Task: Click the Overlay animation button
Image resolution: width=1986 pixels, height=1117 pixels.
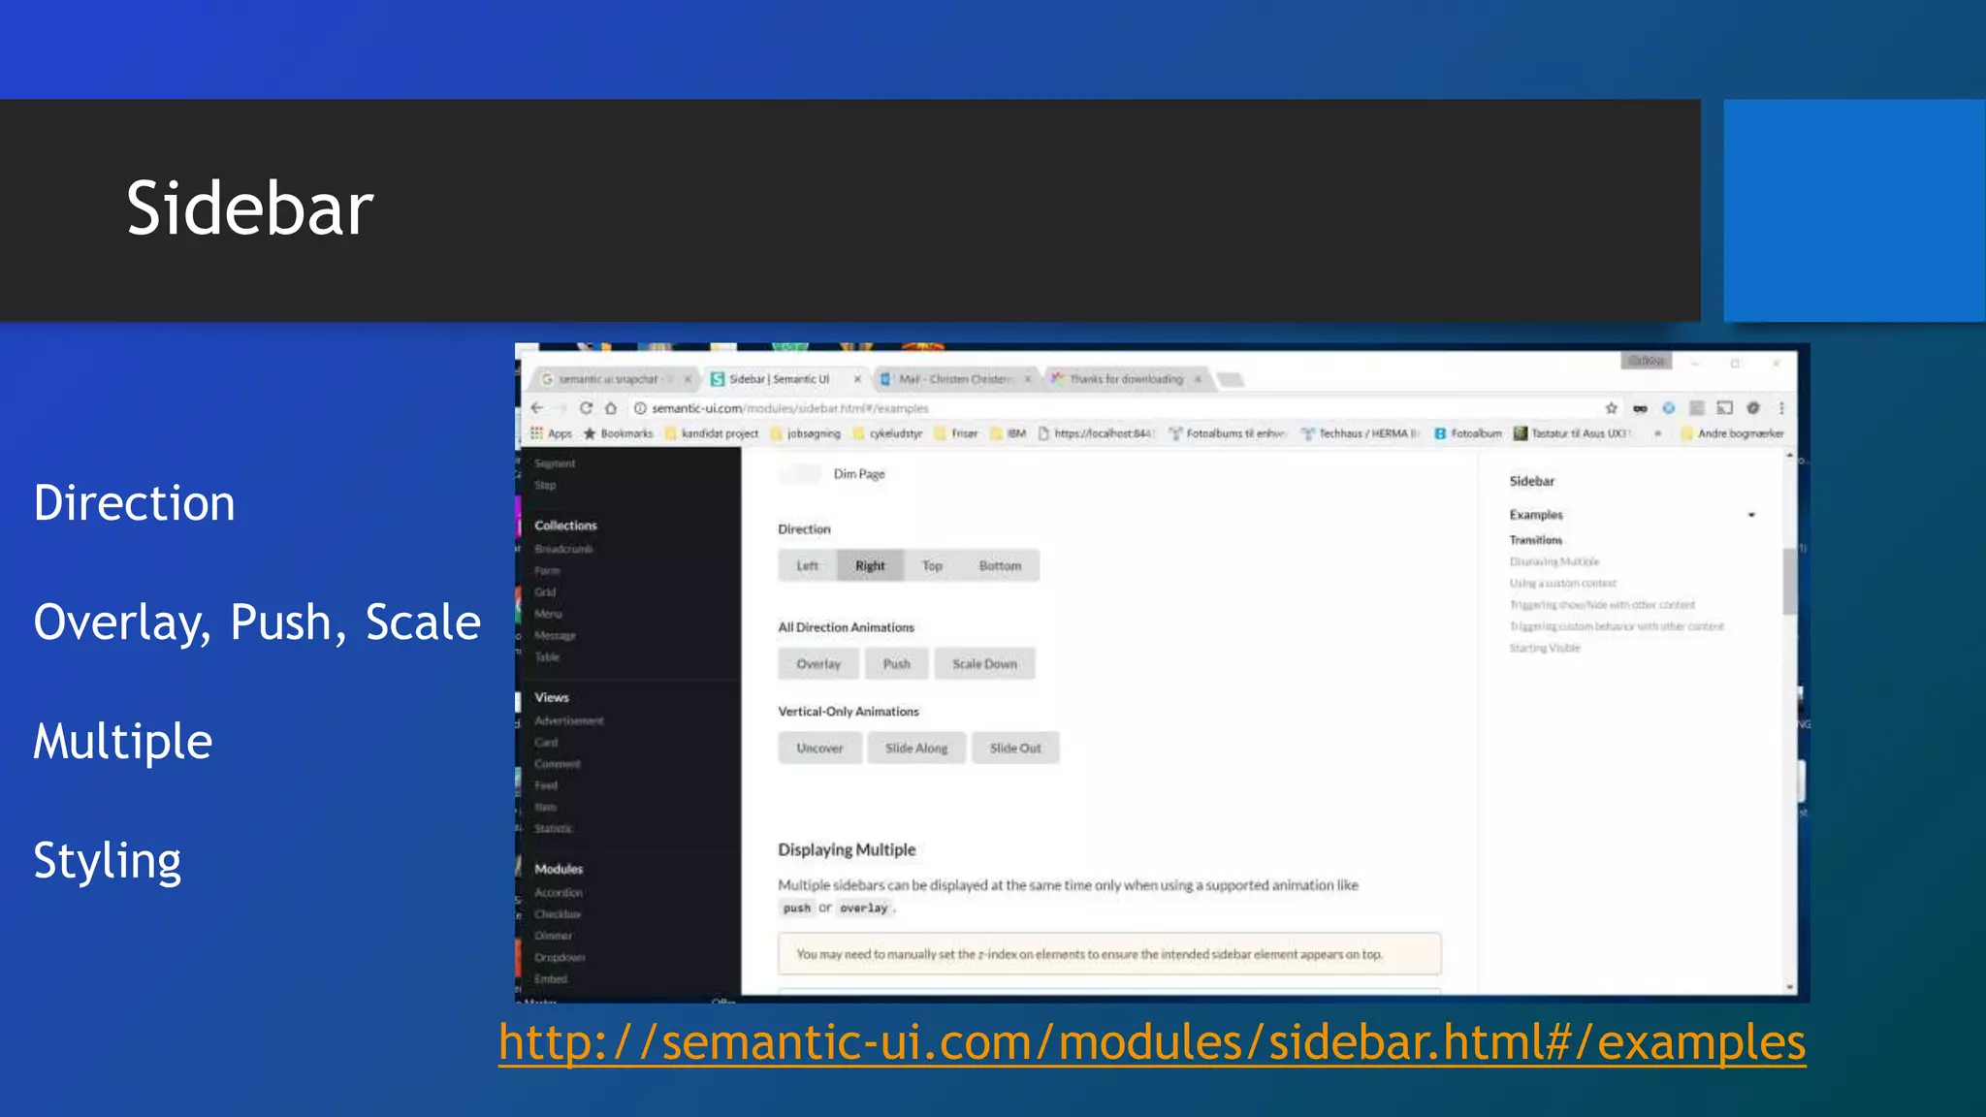Action: click(x=818, y=664)
